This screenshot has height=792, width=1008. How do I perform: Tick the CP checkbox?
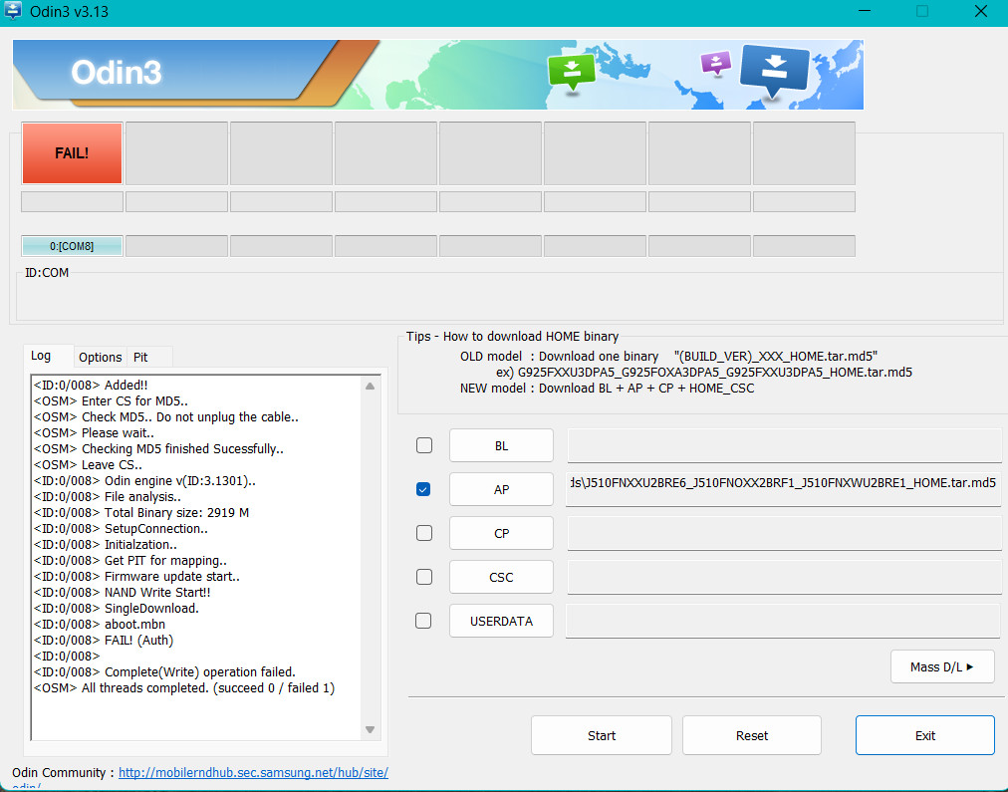pos(424,533)
